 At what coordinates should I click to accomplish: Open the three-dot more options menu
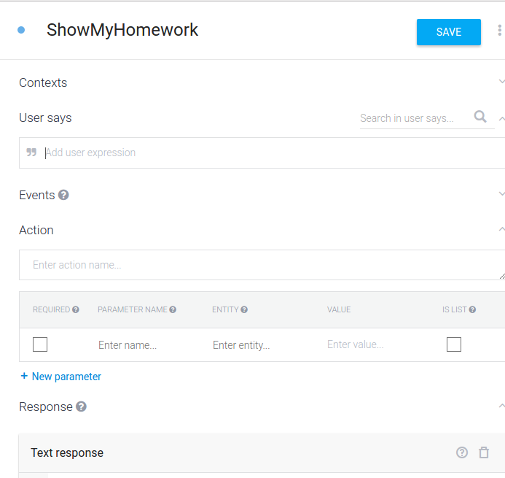point(499,31)
